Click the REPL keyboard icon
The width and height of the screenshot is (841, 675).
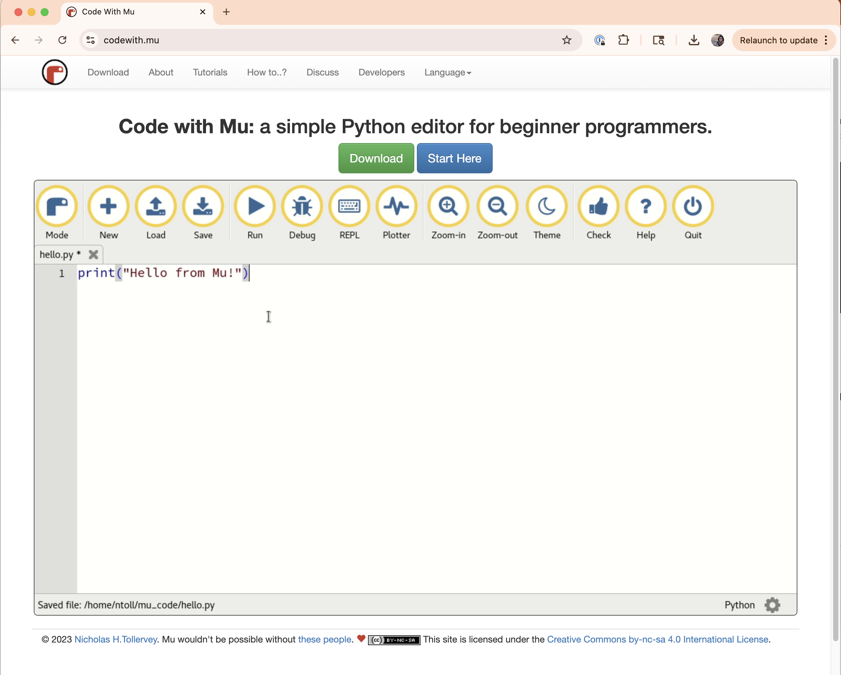click(x=349, y=206)
